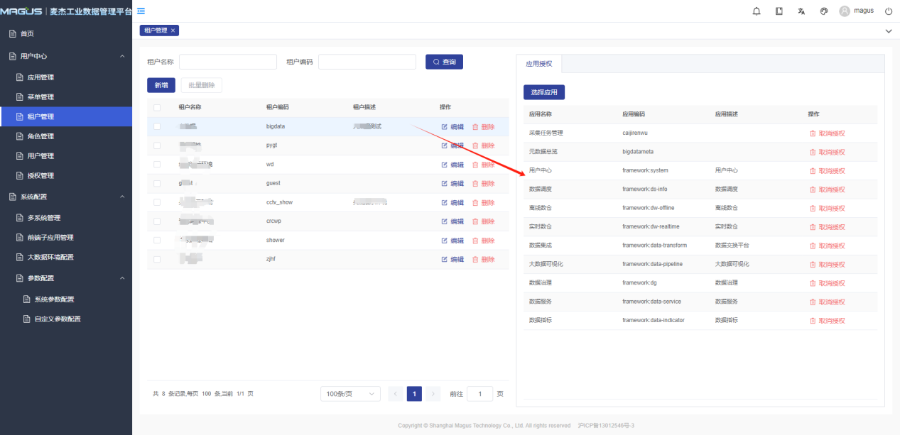Tick the checkbox for the pygt row
Image resolution: width=900 pixels, height=435 pixels.
pos(157,145)
